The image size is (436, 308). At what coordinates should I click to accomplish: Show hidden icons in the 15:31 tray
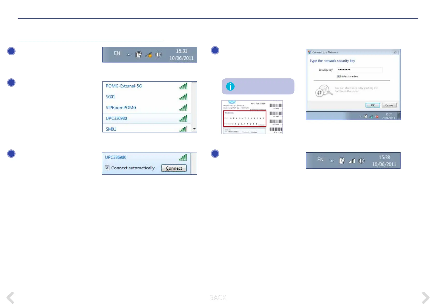click(128, 55)
